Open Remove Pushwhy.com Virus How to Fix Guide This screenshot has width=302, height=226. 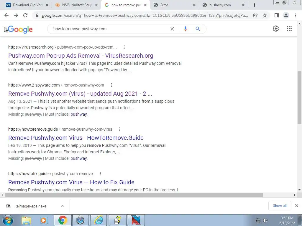click(71, 182)
